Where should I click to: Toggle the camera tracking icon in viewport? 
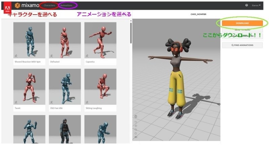pos(136,137)
